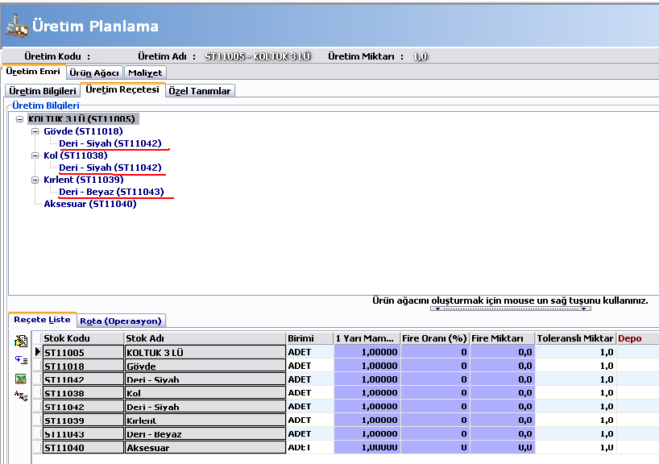Select the KOLTUK 3 LÜ (ST11005) tree node
The image size is (659, 464).
[82, 119]
